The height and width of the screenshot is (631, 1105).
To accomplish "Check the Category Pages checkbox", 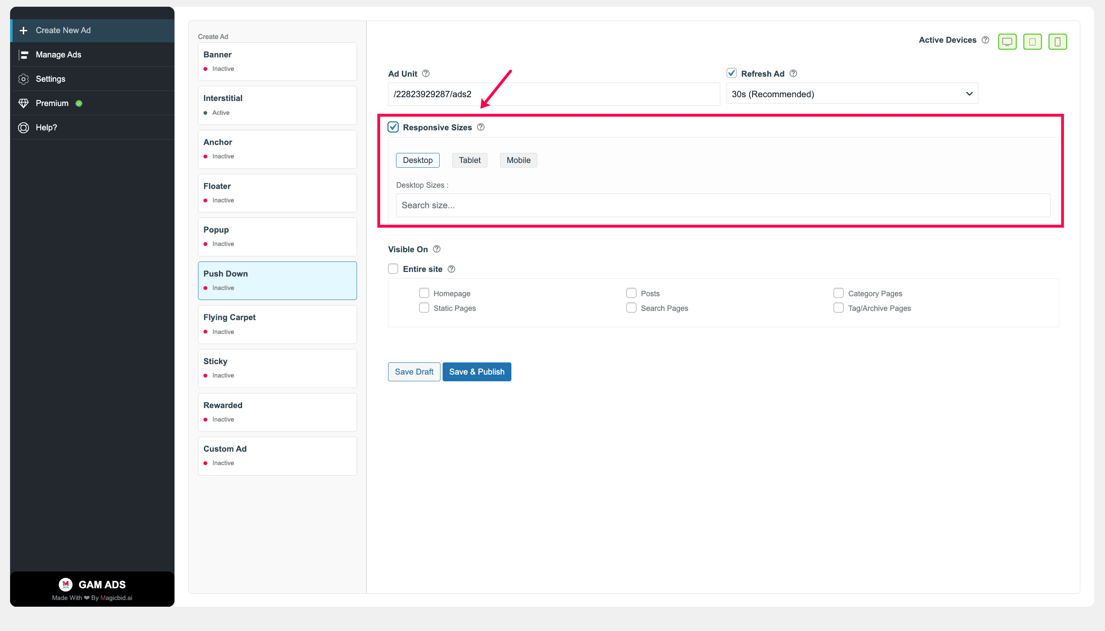I will (838, 293).
